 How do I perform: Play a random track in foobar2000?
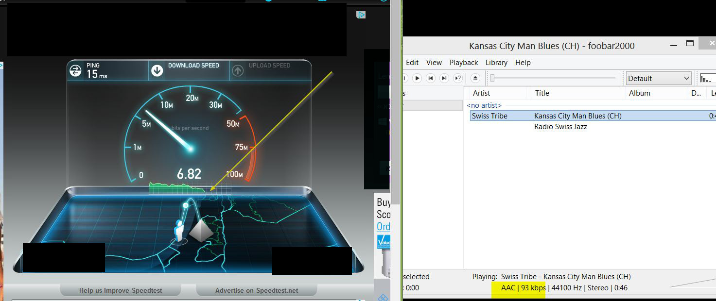pos(457,78)
